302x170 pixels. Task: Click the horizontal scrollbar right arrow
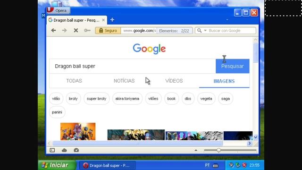[x=250, y=143]
